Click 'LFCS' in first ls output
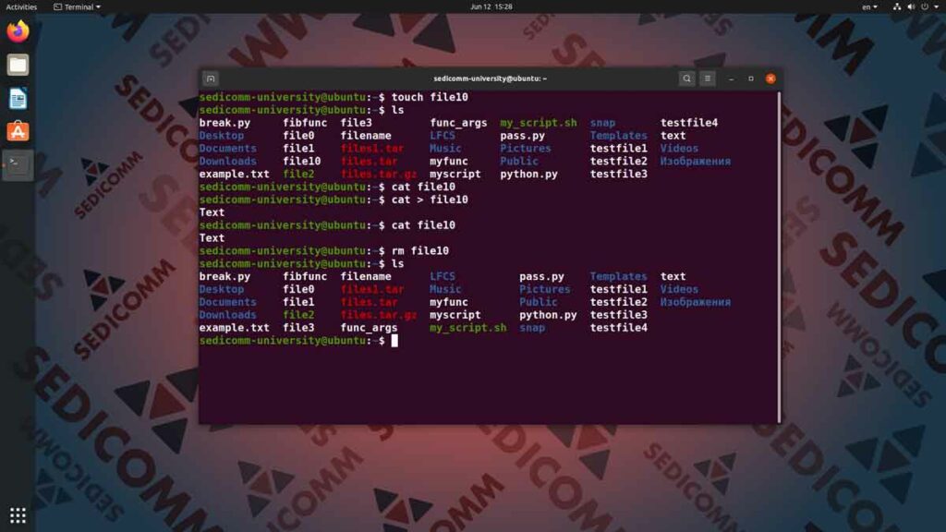The image size is (946, 532). (443, 136)
